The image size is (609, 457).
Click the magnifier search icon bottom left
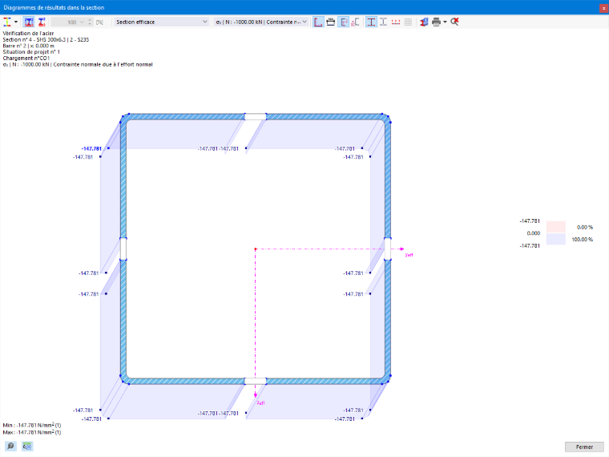click(x=11, y=446)
